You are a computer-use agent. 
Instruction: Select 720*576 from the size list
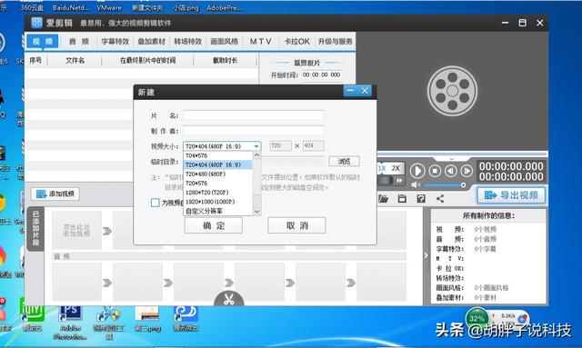coord(218,184)
